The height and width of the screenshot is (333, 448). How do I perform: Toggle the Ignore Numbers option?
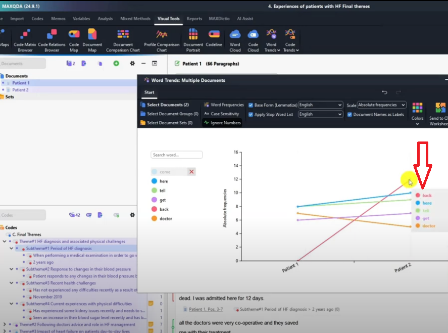222,123
